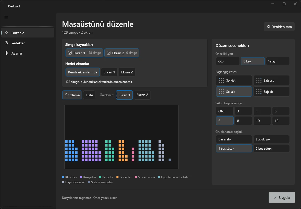Click the refresh icon on Yeniden tara
301x209 pixels.
[269, 27]
